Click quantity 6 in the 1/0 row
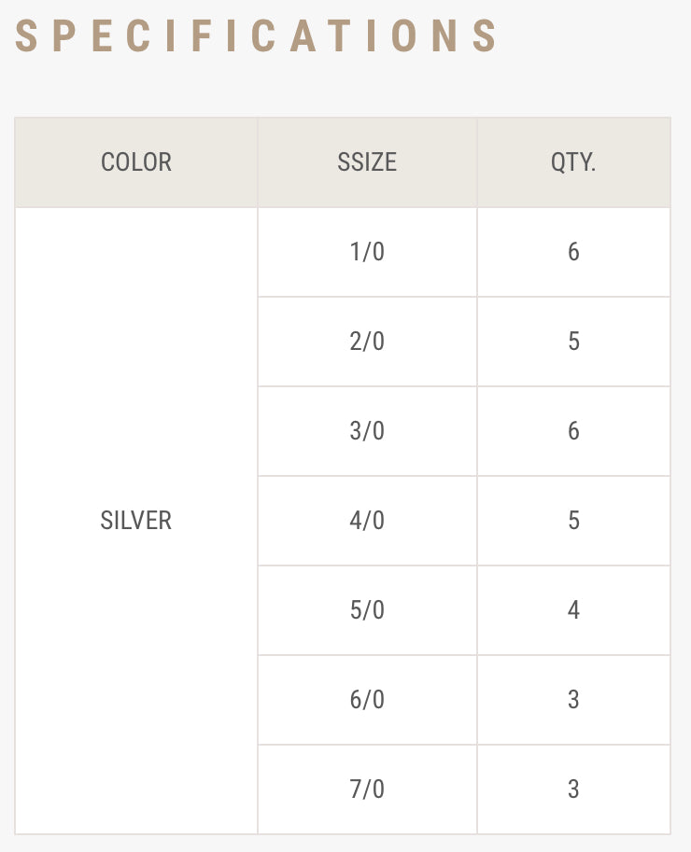Viewport: 691px width, 852px height. click(x=573, y=252)
